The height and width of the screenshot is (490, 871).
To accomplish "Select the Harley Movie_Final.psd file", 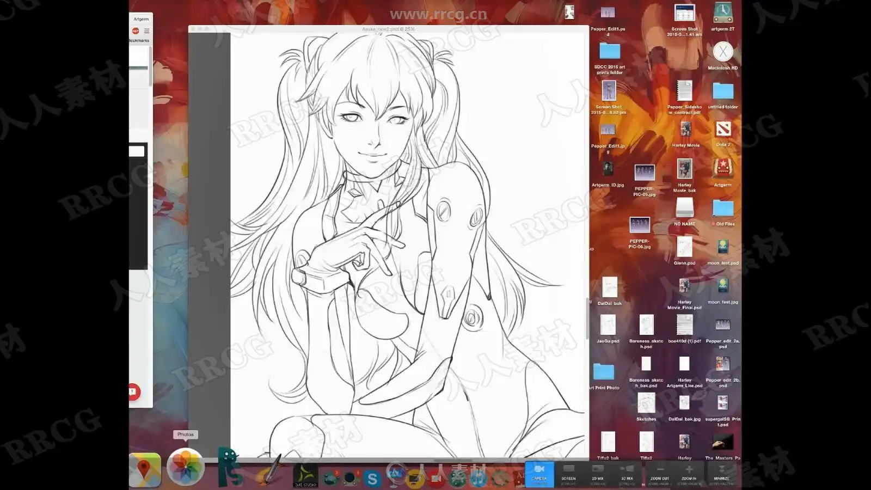I will tap(684, 286).
